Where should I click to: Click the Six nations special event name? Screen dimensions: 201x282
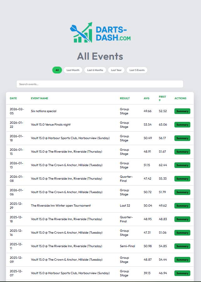(x=44, y=111)
